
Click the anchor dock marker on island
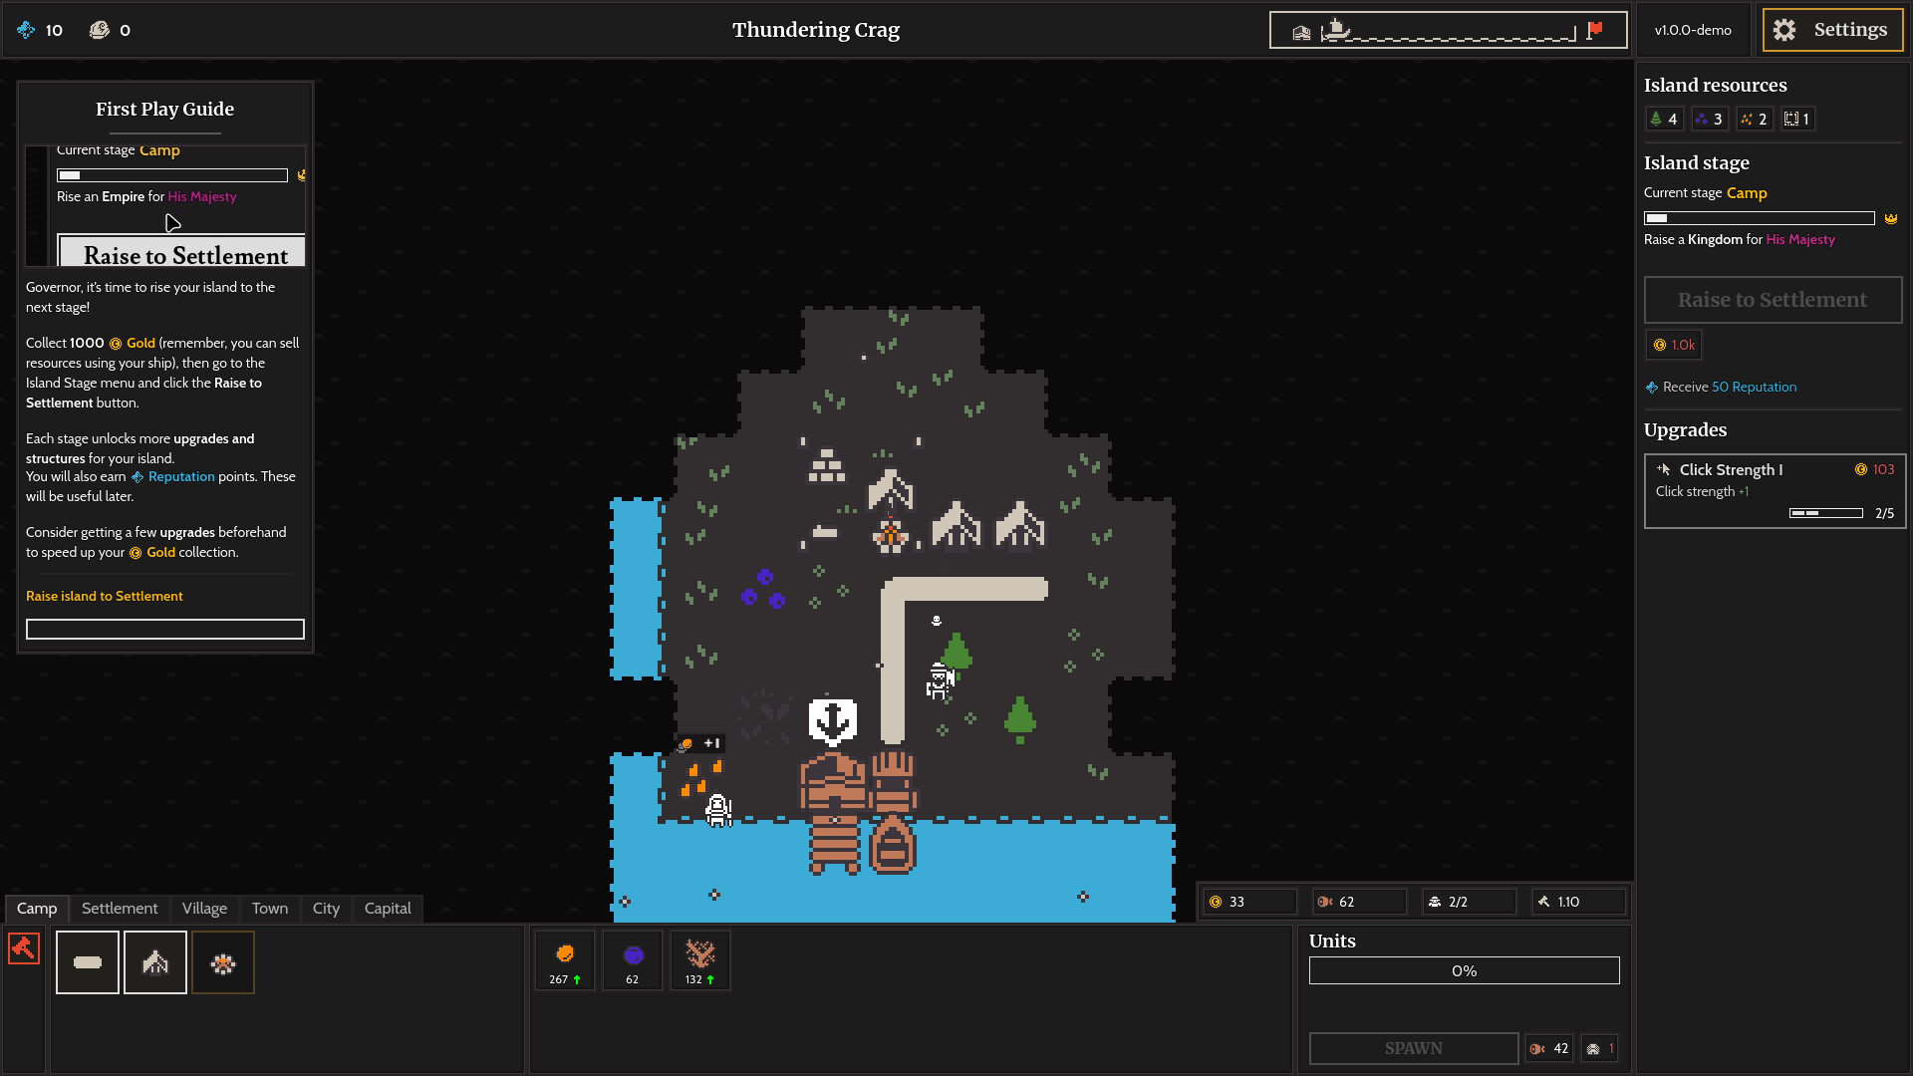point(833,719)
